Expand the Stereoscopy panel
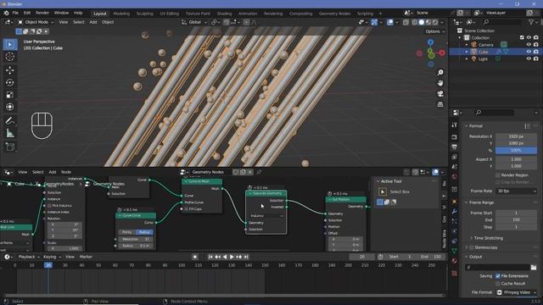The height and width of the screenshot is (305, 543). click(x=467, y=247)
